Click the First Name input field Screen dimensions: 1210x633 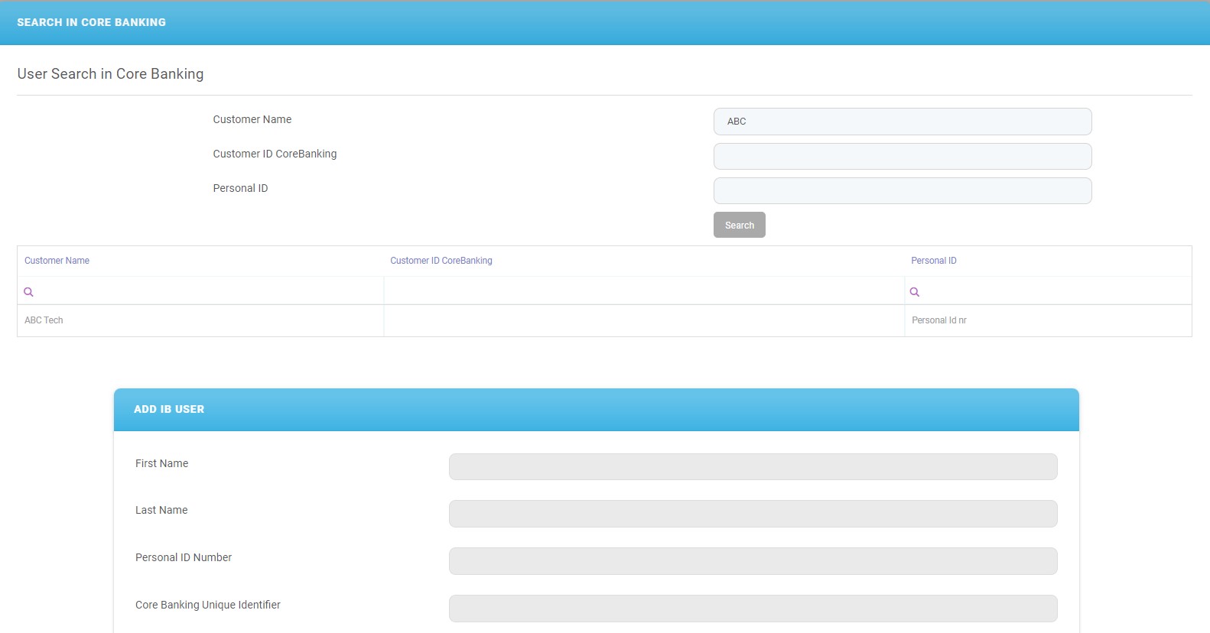[753, 466]
